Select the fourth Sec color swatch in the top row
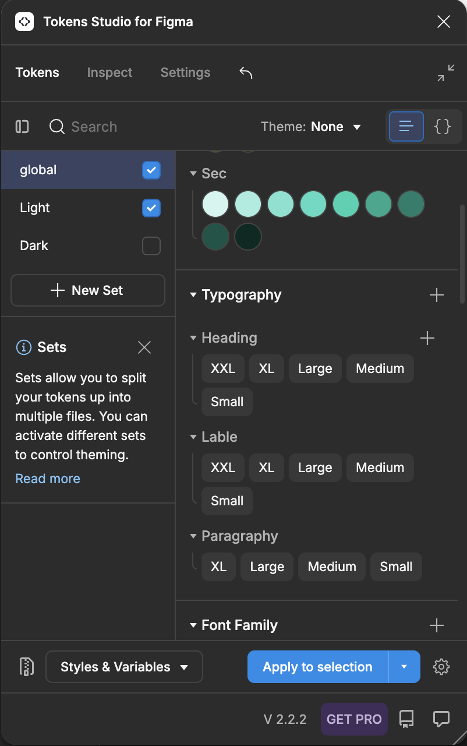The width and height of the screenshot is (467, 746). (x=313, y=205)
